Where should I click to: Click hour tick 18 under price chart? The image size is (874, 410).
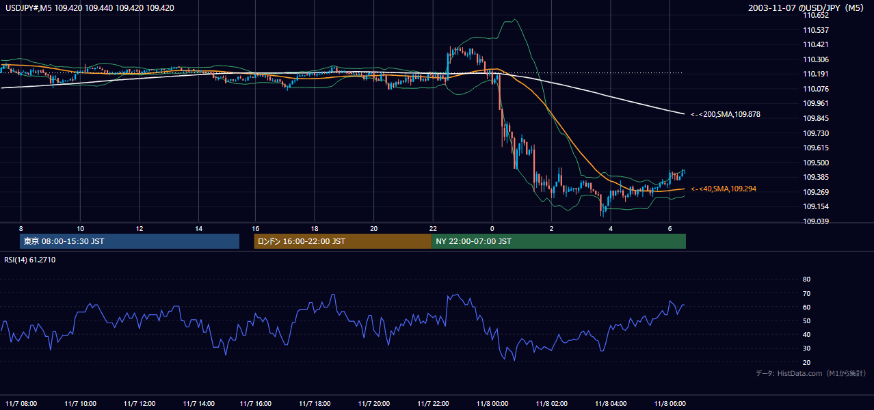pos(316,228)
